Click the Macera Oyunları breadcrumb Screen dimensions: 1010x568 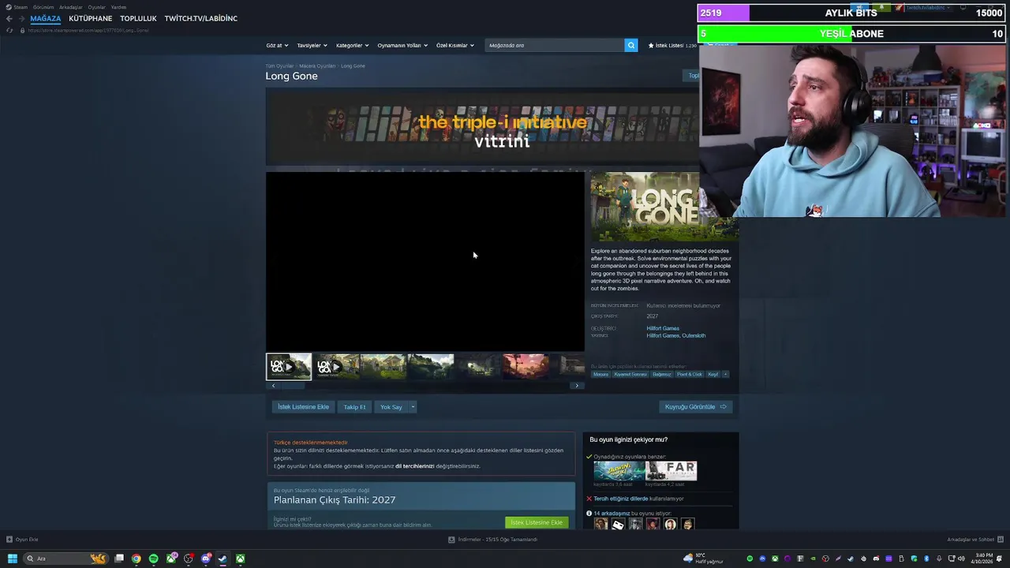pos(317,66)
